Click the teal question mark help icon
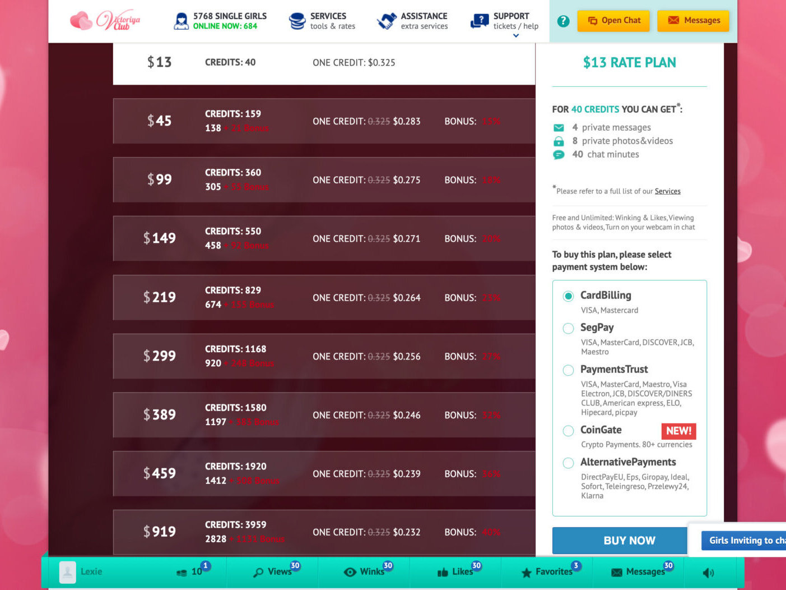The height and width of the screenshot is (590, 786). click(564, 21)
